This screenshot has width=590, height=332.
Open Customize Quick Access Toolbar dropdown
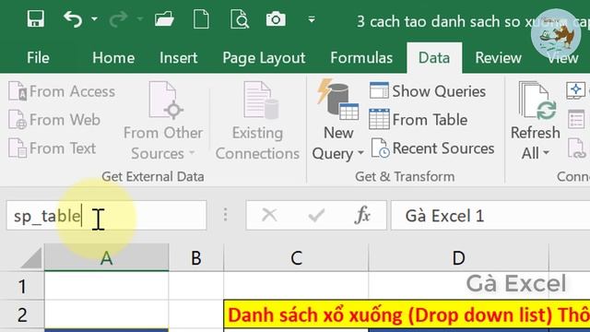point(312,18)
